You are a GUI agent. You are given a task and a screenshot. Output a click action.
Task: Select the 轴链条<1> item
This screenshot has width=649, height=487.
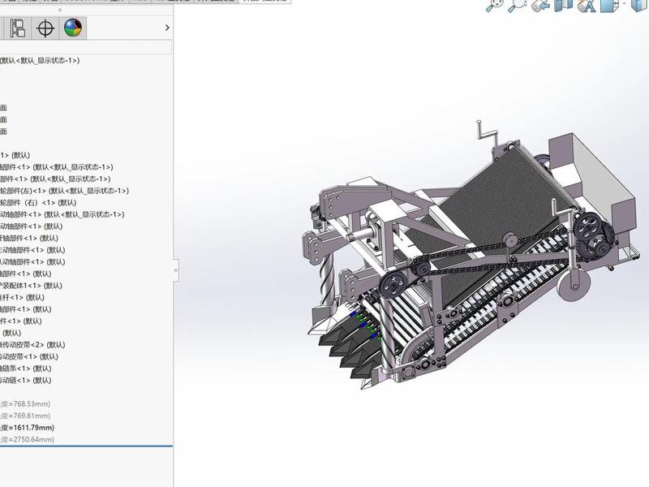26,368
